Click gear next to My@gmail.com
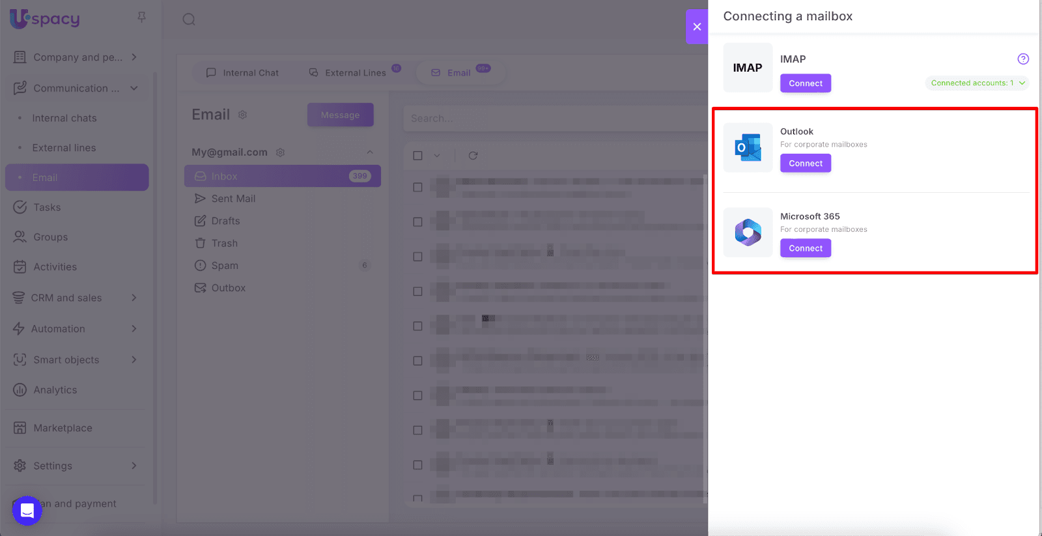The width and height of the screenshot is (1042, 536). (281, 152)
